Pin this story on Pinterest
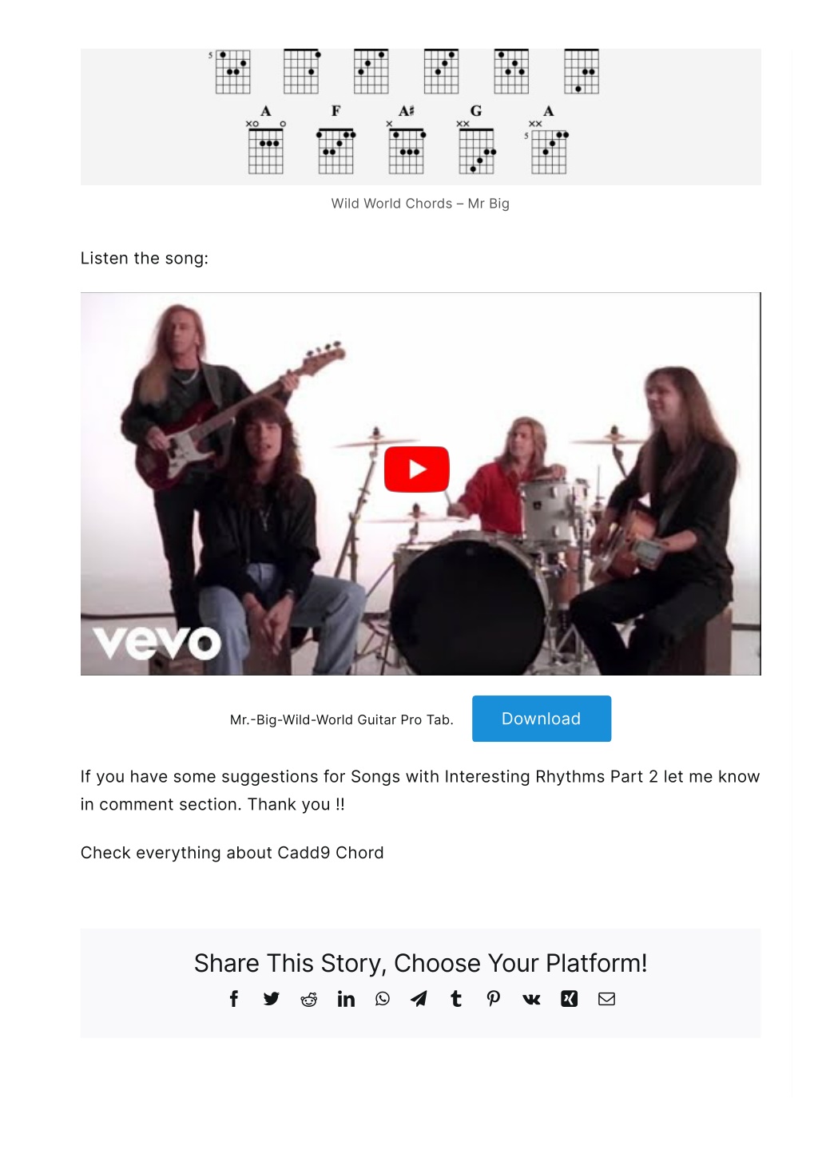Screen dimensions: 818x1157 pyautogui.click(x=494, y=999)
